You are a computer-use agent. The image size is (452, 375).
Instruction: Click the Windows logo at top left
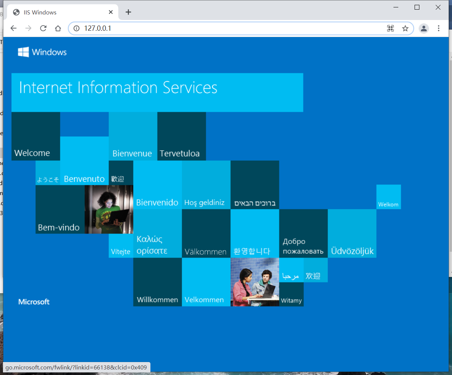tap(42, 52)
